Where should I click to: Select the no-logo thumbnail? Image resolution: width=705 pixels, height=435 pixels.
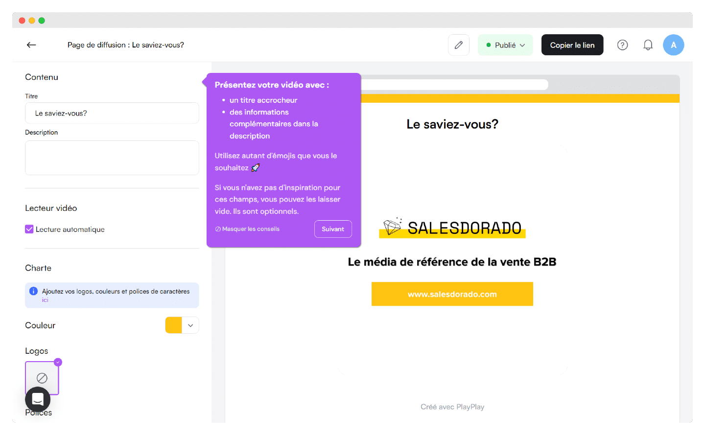click(42, 378)
